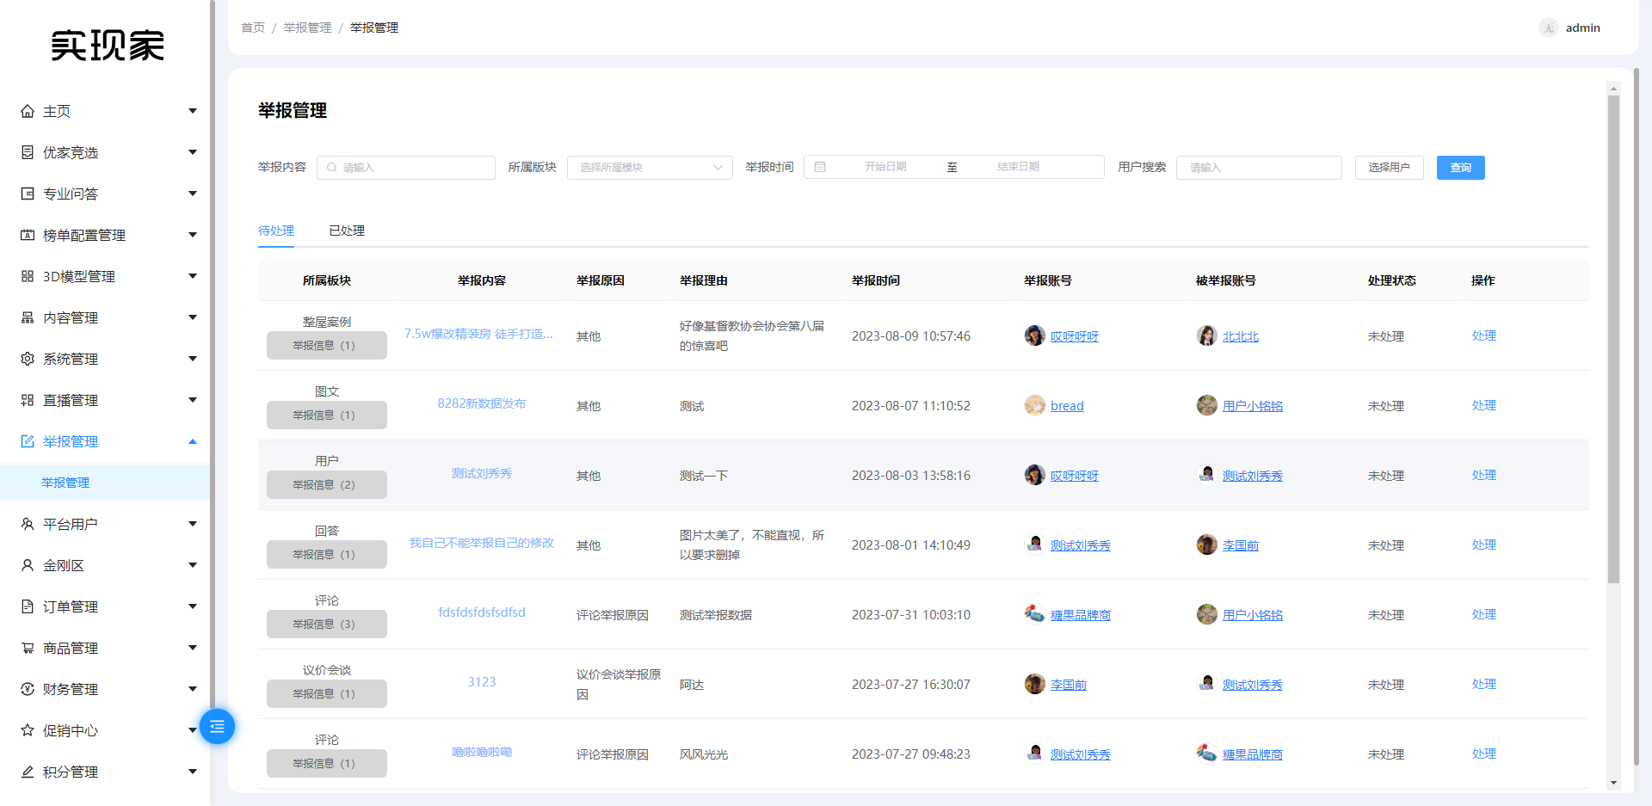Click the 榜单配置管理 sidebar icon
This screenshot has height=806, width=1652.
coord(28,235)
